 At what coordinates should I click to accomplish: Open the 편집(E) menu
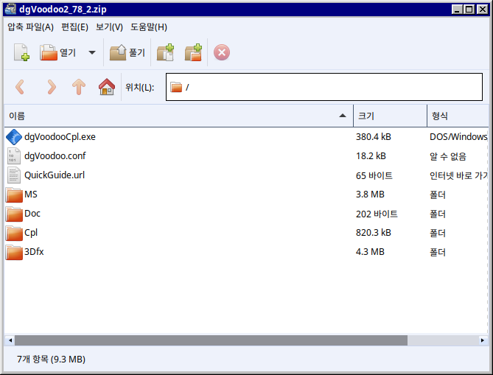[74, 27]
